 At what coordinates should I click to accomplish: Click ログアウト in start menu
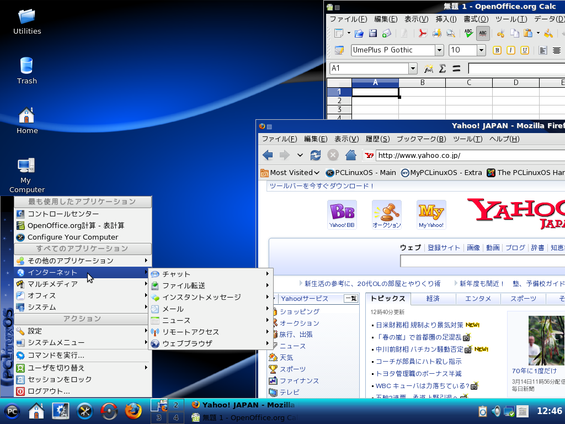pyautogui.click(x=82, y=391)
